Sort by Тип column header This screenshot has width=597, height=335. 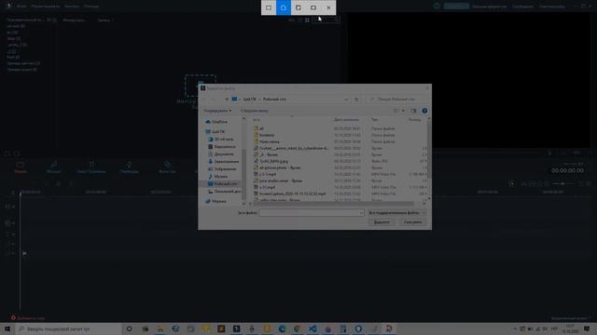coord(375,120)
